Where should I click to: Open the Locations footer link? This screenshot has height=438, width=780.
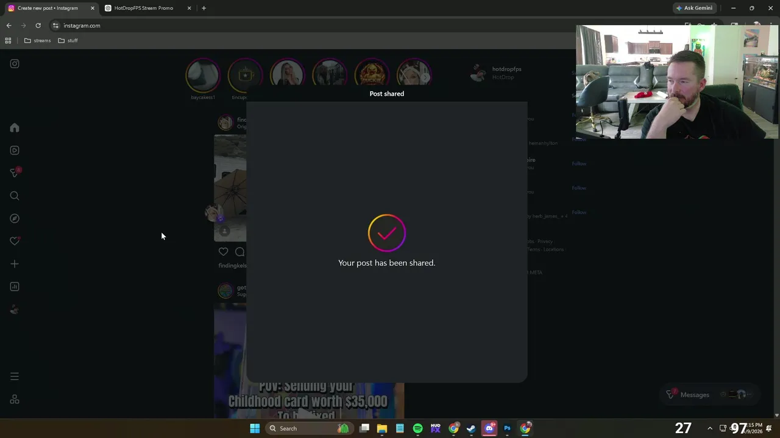(553, 249)
